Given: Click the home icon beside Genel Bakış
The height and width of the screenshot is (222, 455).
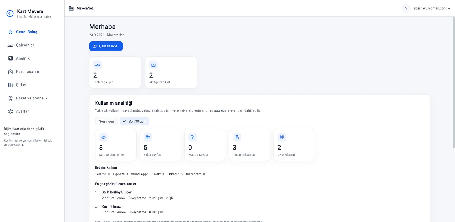Looking at the screenshot, I should (11, 32).
